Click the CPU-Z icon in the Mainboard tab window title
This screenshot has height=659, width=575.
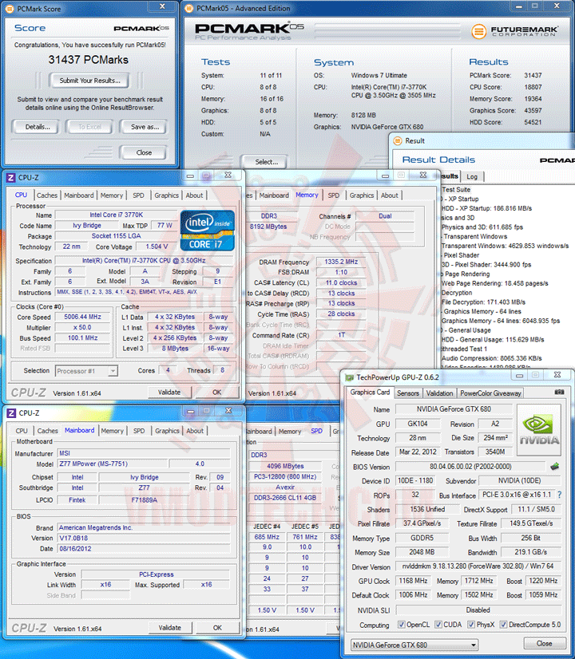(11, 413)
